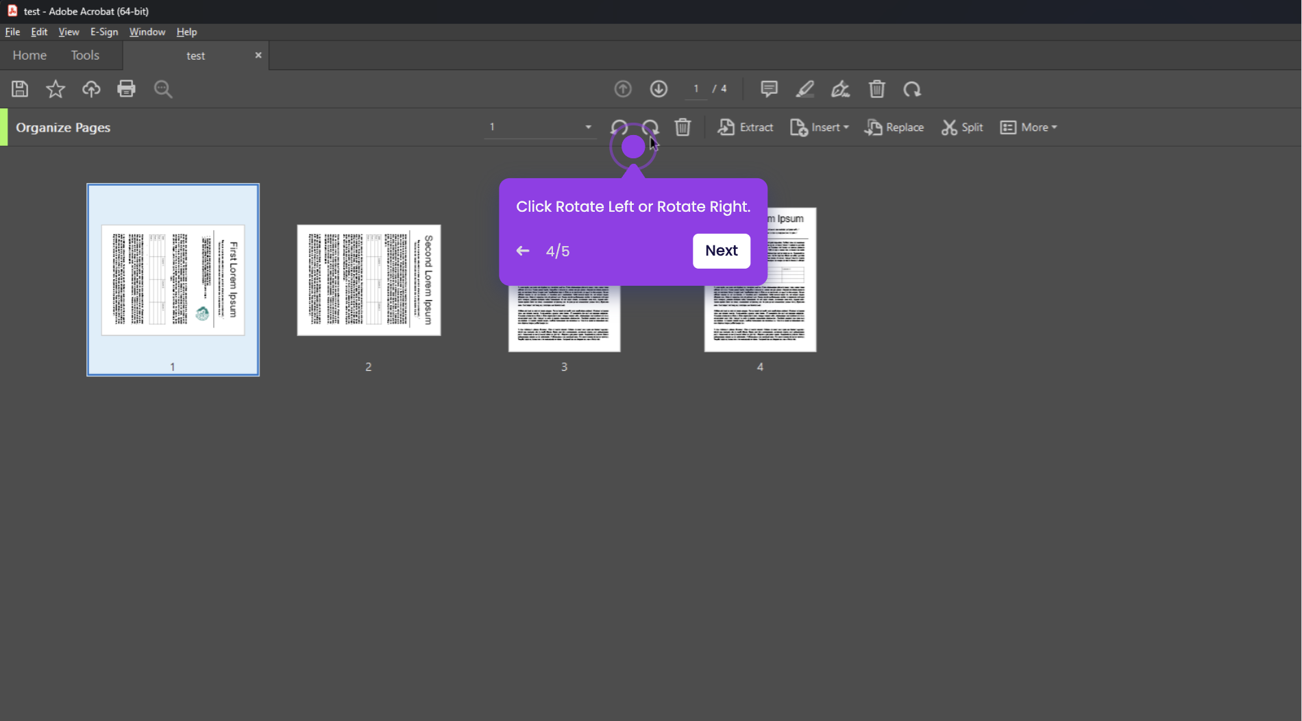Click the Rotate Right (clockwise) icon
The height and width of the screenshot is (721, 1302).
pyautogui.click(x=650, y=127)
